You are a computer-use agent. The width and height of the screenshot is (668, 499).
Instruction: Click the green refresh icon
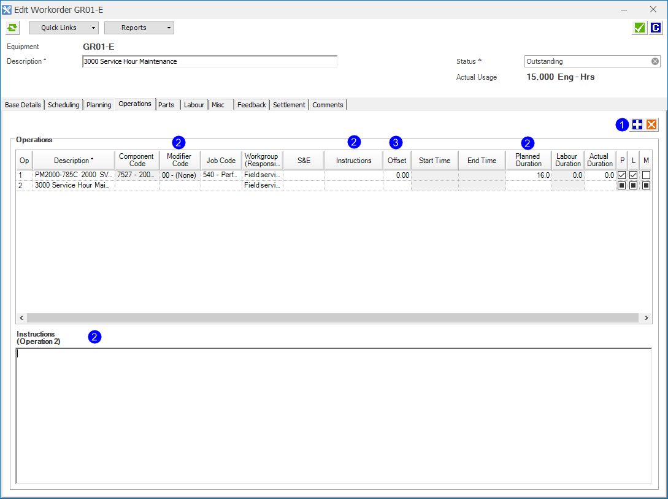tap(12, 28)
